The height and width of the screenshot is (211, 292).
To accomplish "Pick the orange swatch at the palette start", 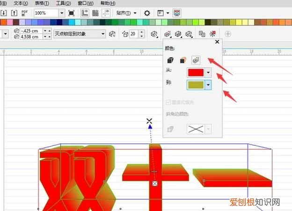I will [4, 22].
